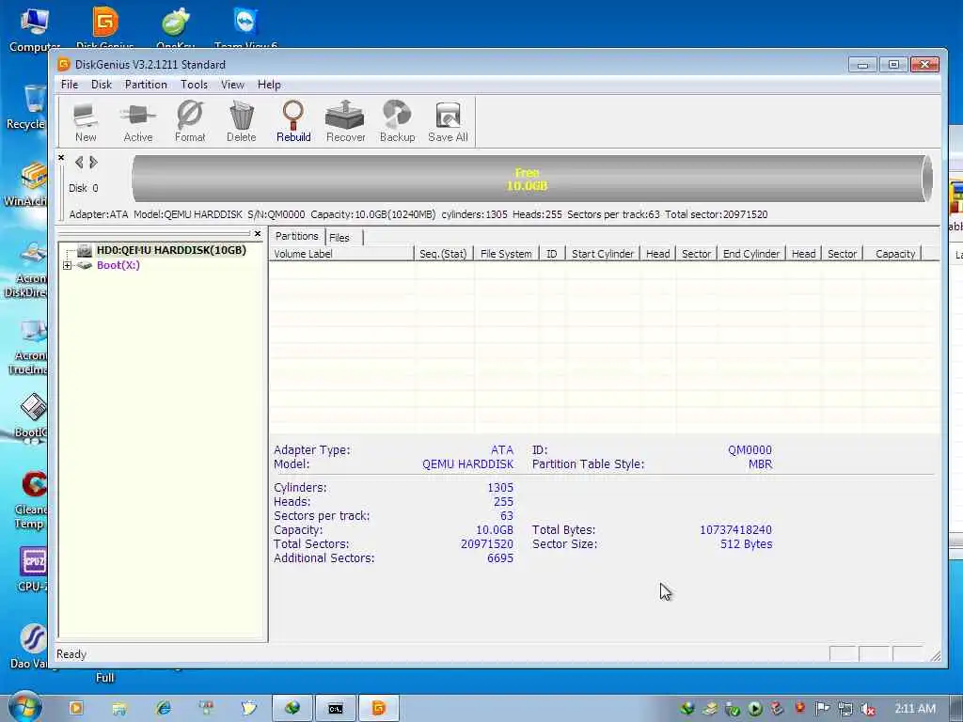Select the Boot(X:) tree item
This screenshot has width=963, height=722.
[x=118, y=265]
